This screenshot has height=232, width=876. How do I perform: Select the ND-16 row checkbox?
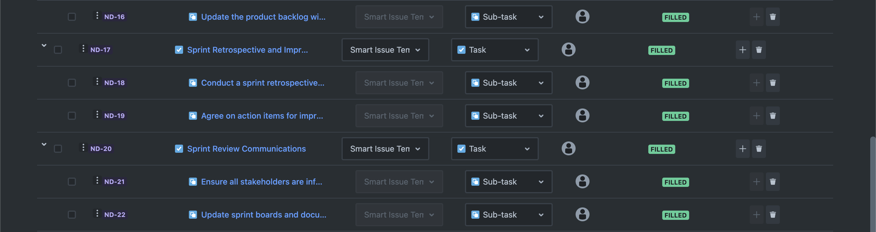[72, 17]
